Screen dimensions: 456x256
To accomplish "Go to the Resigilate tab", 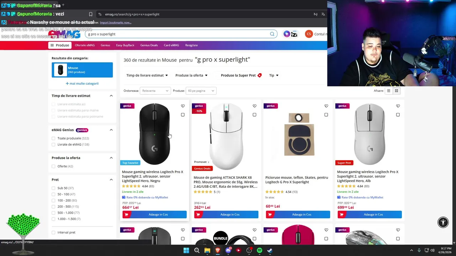I will [x=191, y=45].
